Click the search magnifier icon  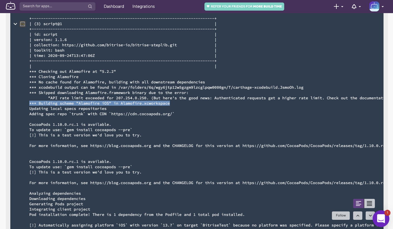[x=90, y=6]
